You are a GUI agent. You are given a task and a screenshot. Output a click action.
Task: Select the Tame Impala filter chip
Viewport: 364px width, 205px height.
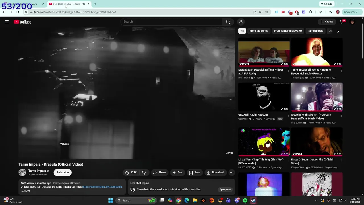click(x=315, y=31)
